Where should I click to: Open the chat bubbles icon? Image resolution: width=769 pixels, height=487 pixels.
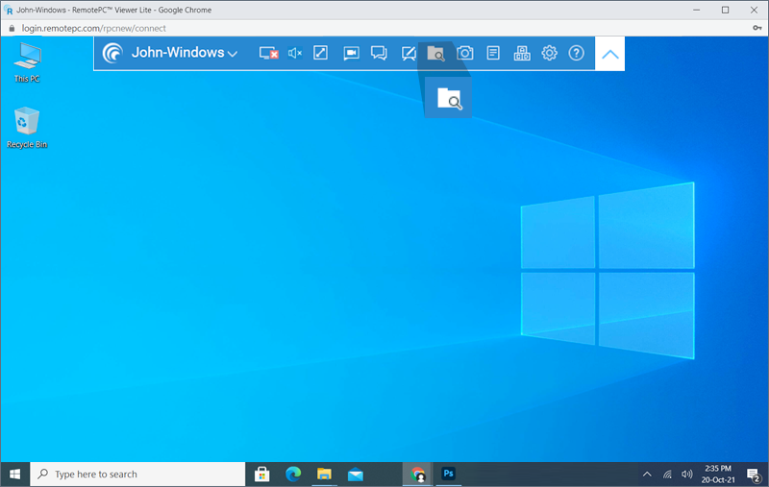(379, 53)
